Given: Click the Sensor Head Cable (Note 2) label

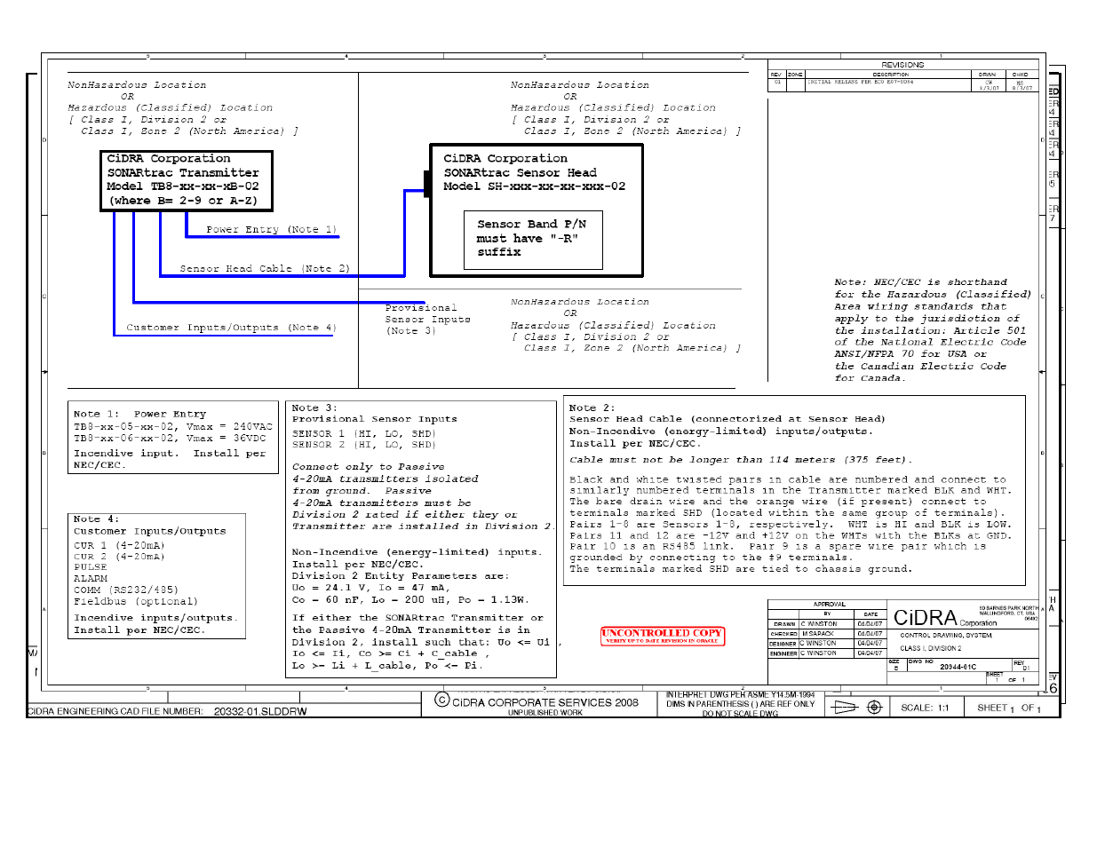Looking at the screenshot, I should click(x=265, y=268).
